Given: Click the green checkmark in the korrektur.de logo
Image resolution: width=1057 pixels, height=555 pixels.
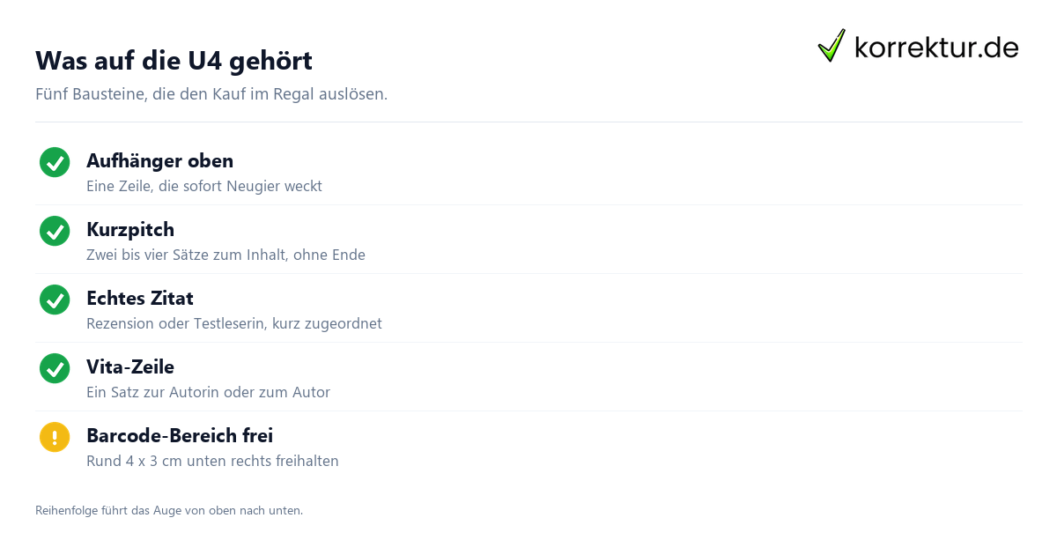Looking at the screenshot, I should (x=831, y=46).
